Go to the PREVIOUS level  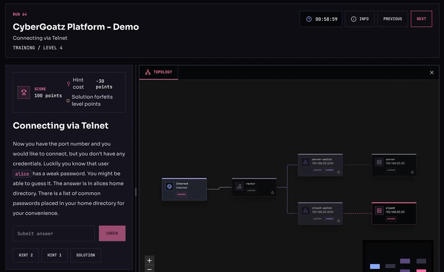(393, 19)
